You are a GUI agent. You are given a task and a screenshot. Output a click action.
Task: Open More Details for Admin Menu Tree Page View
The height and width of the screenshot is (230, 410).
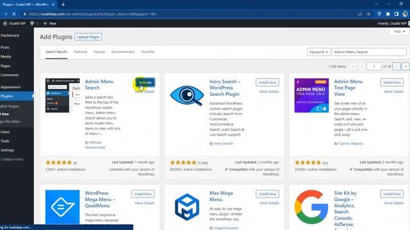click(x=393, y=92)
